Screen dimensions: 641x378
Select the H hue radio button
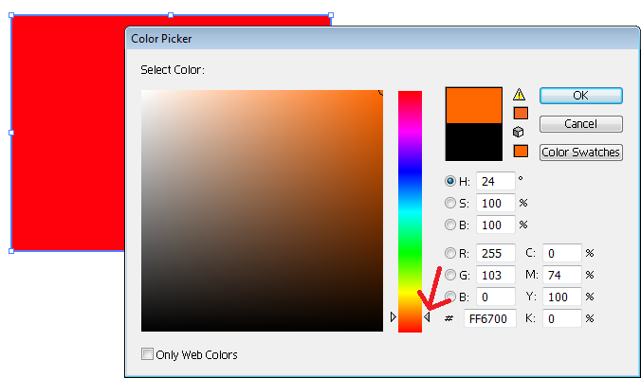(x=450, y=181)
